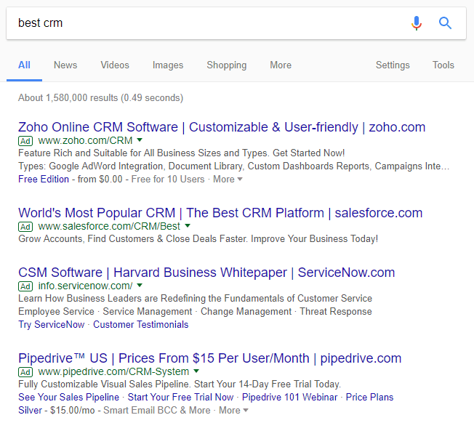Screen dimensions: 474x423
Task: Open the search Tools menu
Action: pyautogui.click(x=443, y=65)
